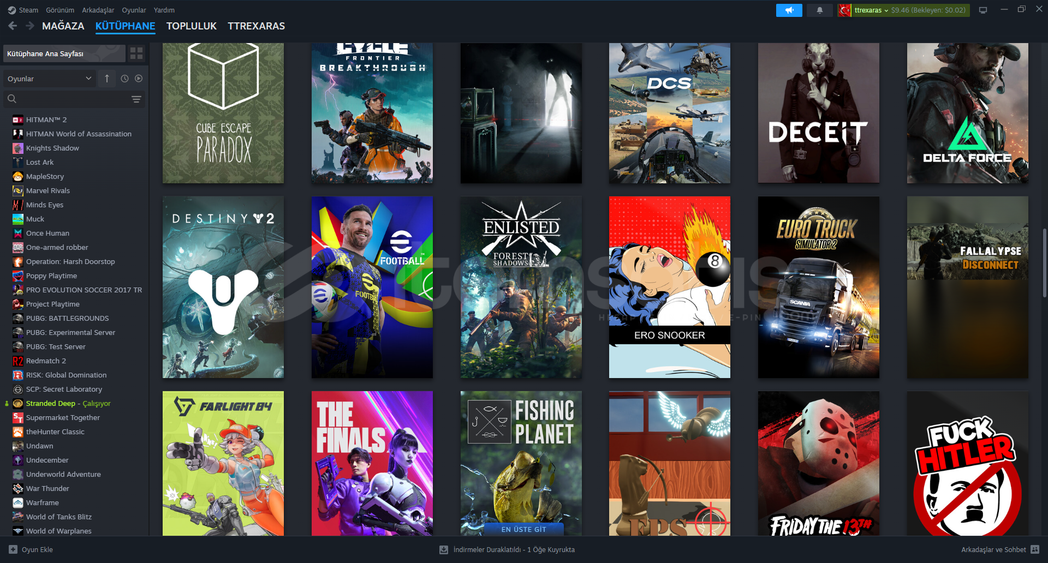
Task: Open DCS World cover
Action: [670, 113]
